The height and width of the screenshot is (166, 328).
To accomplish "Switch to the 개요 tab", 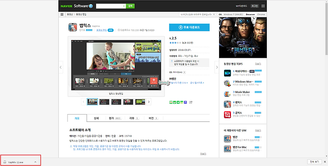I will pyautogui.click(x=77, y=118).
